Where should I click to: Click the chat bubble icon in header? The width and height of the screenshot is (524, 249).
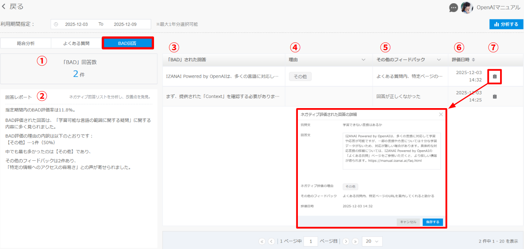453,8
